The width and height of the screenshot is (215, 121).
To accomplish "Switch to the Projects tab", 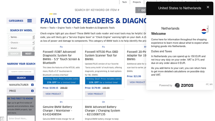I will click(137, 2).
